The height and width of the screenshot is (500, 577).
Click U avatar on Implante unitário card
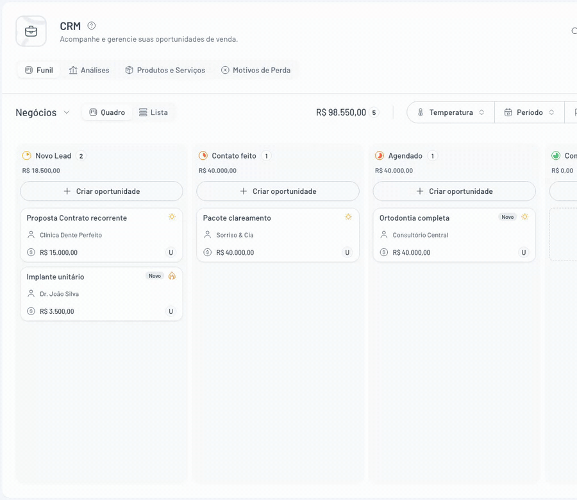[x=171, y=311]
